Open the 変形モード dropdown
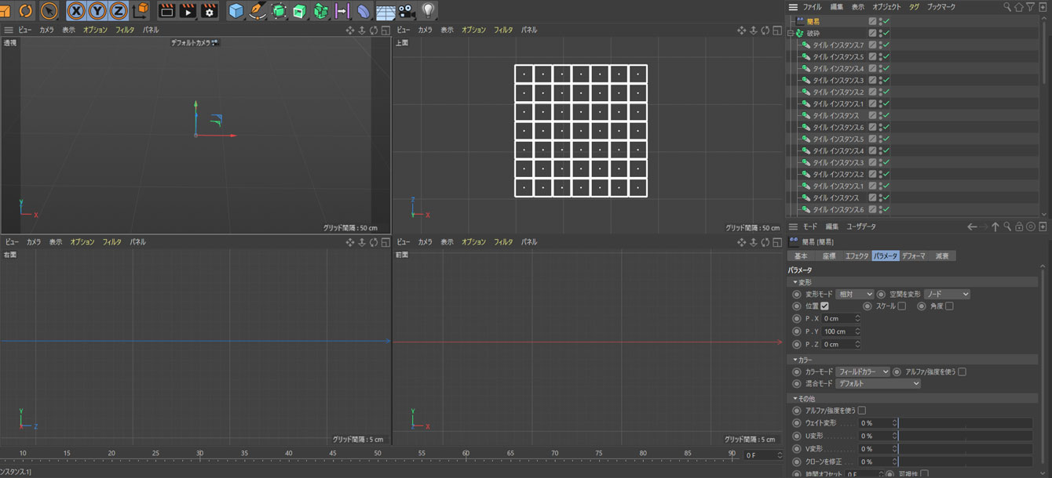 pos(854,294)
